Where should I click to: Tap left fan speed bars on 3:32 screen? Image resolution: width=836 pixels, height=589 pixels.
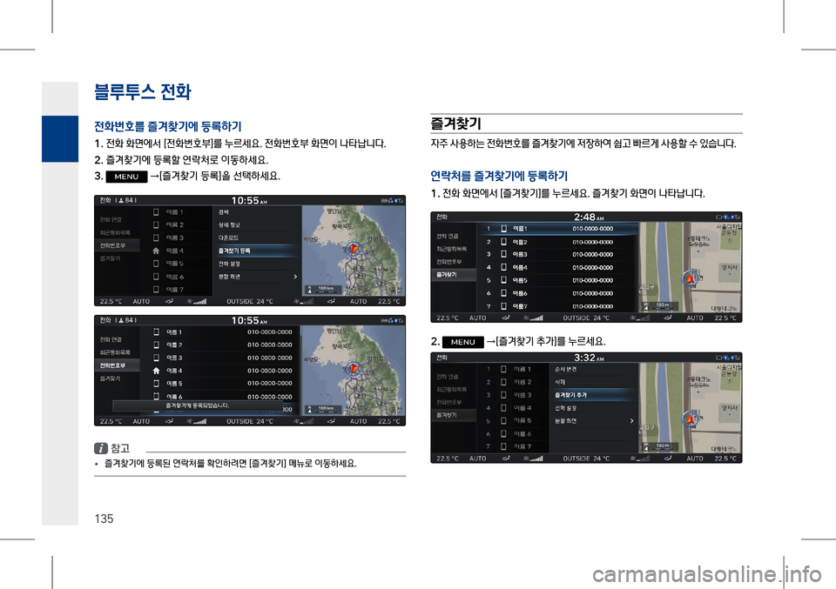pos(533,458)
